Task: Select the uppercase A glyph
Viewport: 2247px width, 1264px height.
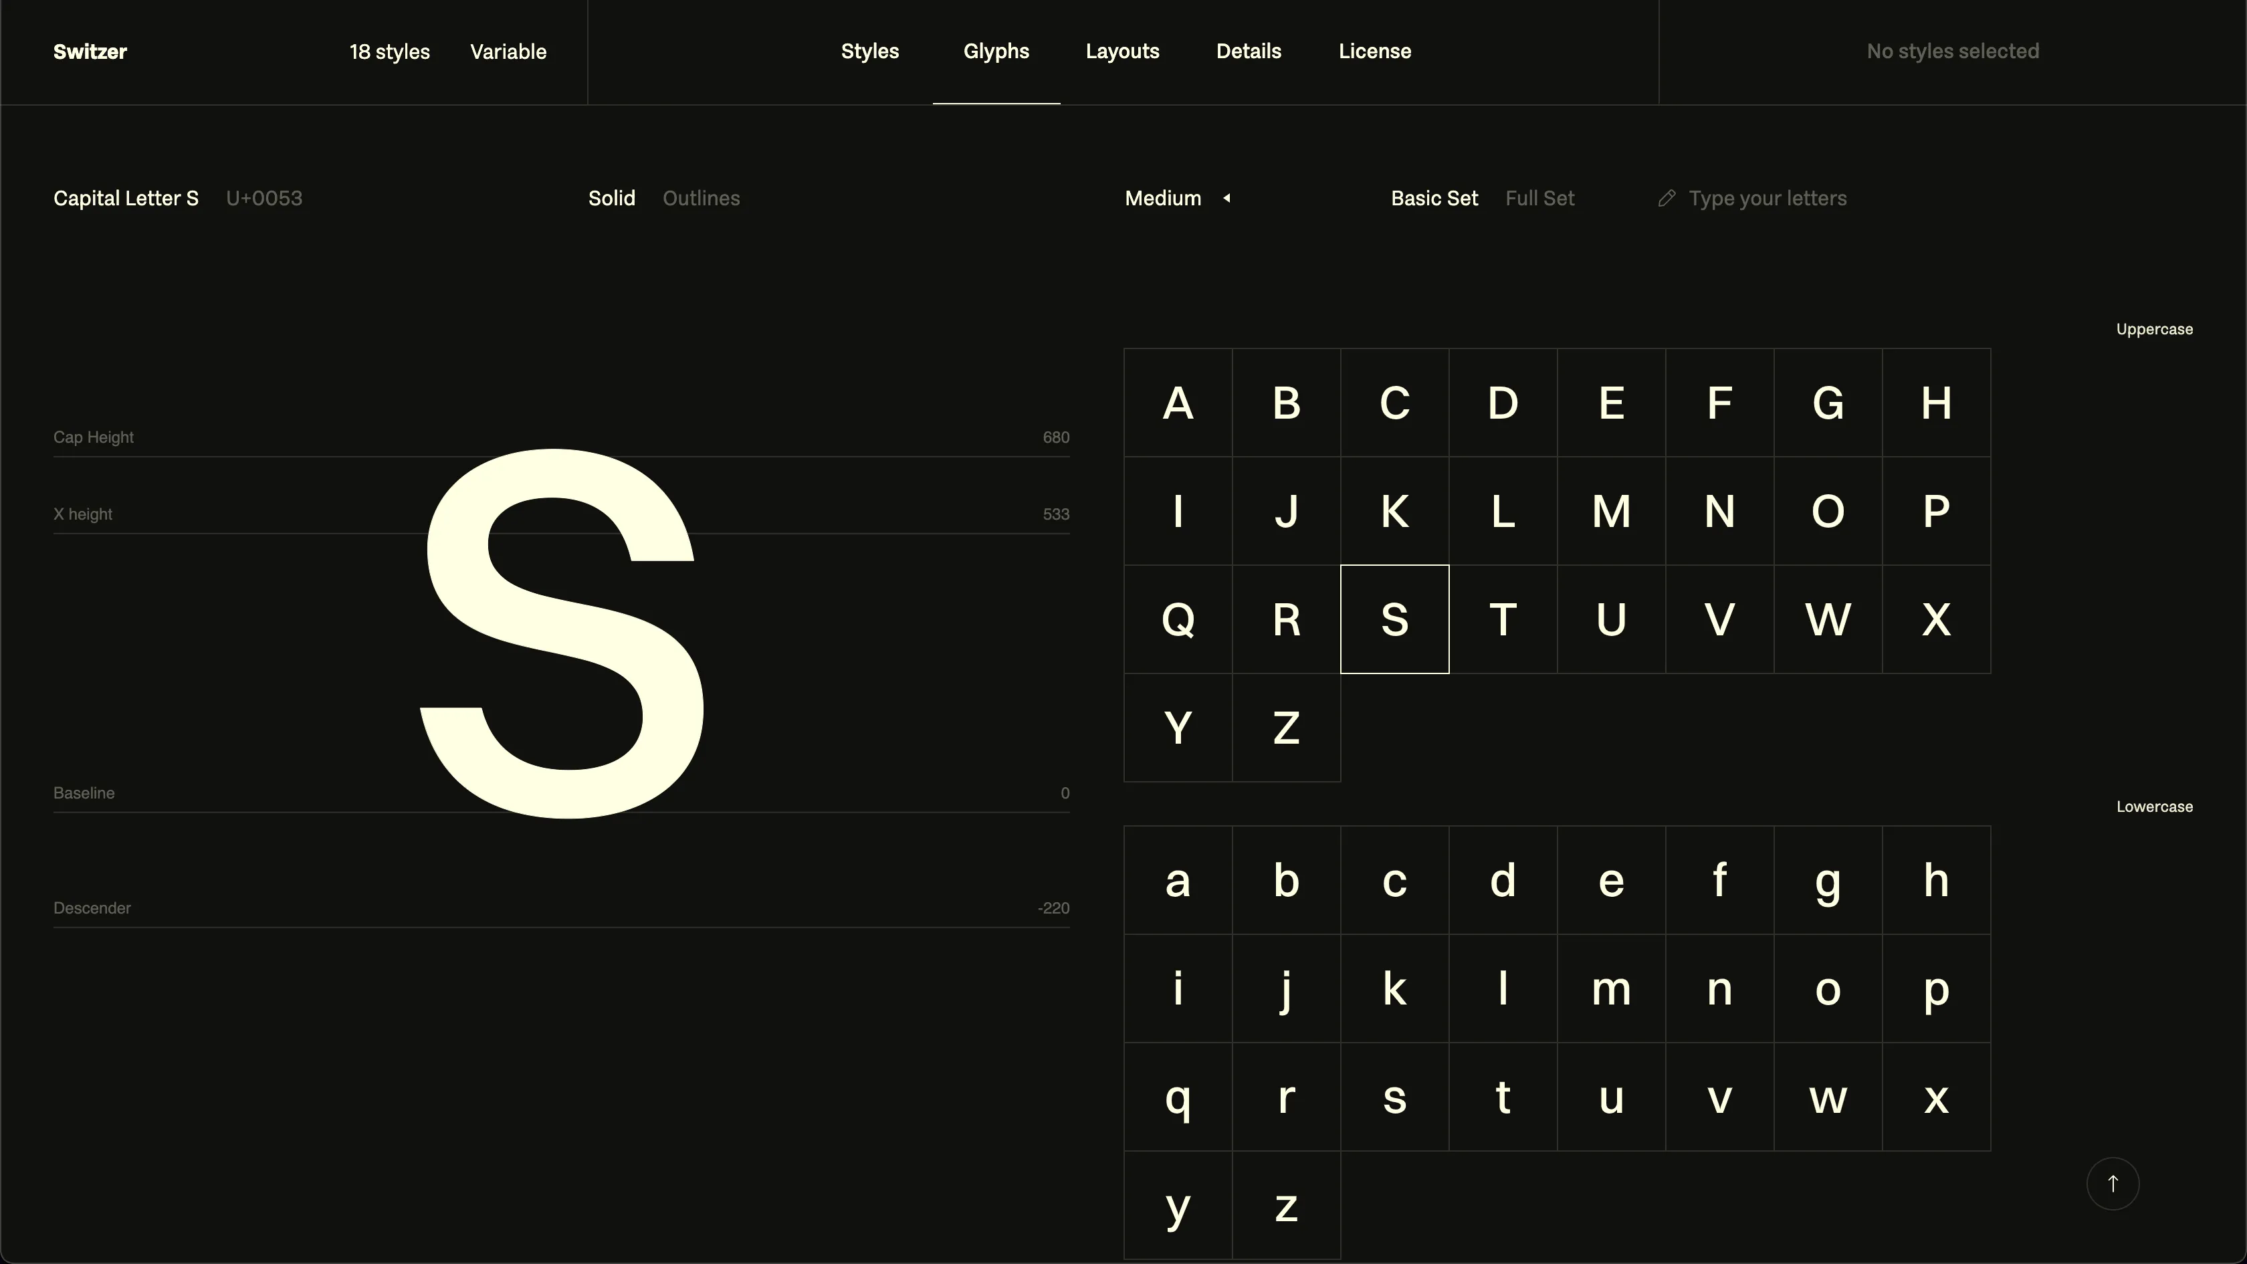Action: pos(1178,402)
